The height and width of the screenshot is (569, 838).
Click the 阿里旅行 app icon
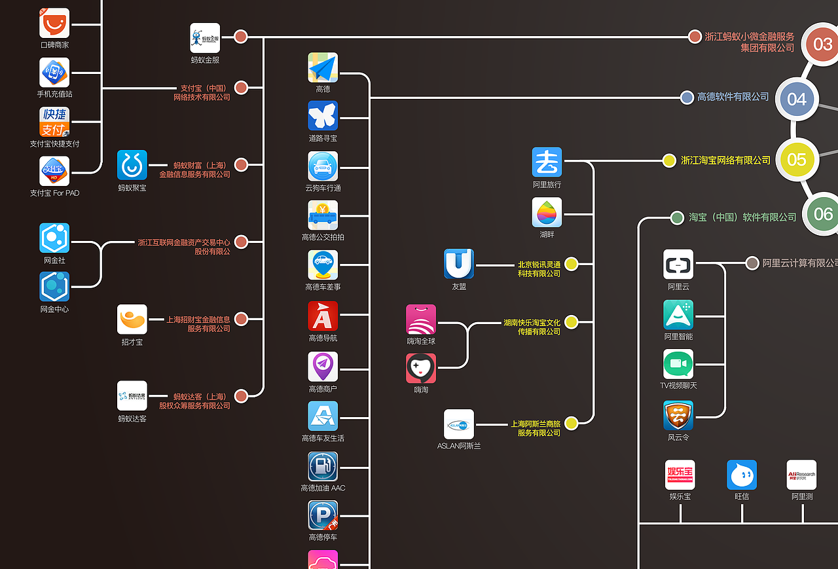(x=547, y=162)
